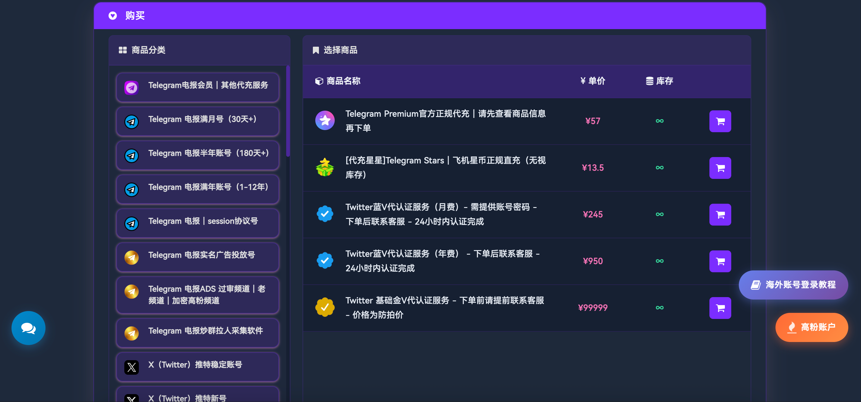
Task: Open the blue live chat bubble
Action: coord(28,328)
